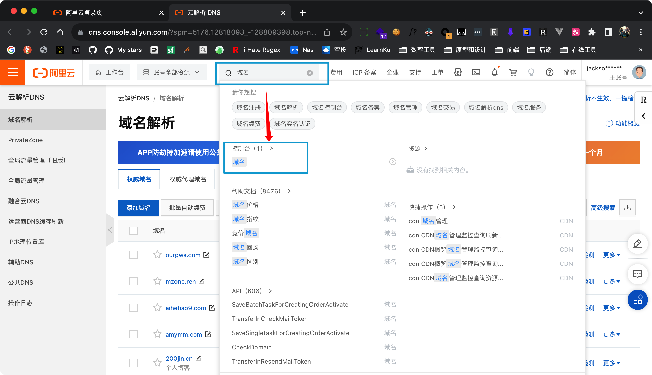Click the 添加域名 button
Image resolution: width=652 pixels, height=375 pixels.
tap(139, 208)
